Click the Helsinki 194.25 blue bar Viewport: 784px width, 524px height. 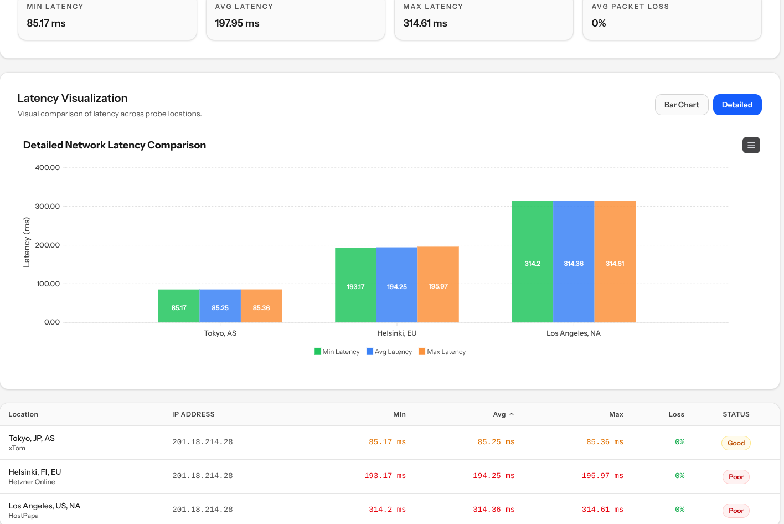(397, 285)
